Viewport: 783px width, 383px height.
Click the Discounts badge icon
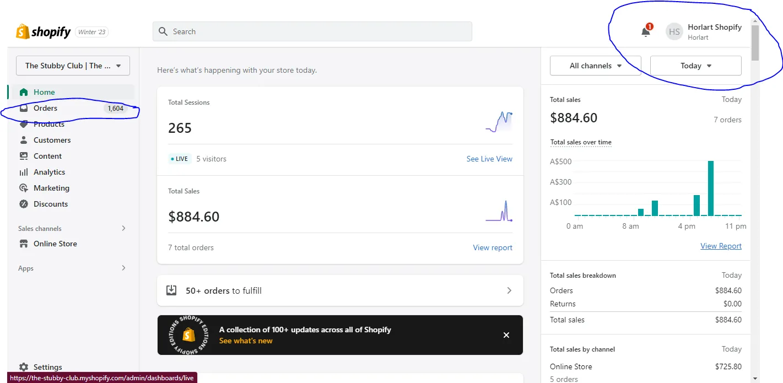24,204
